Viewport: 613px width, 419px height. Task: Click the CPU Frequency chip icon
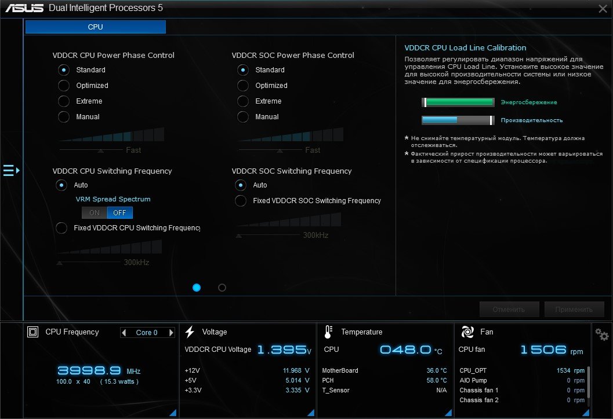pos(33,332)
